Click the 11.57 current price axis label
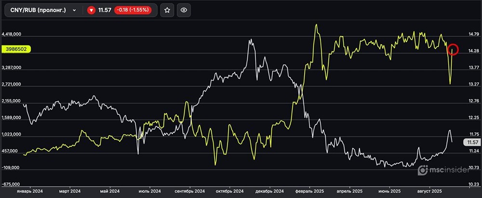Image resolution: width=482 pixels, height=198 pixels. click(471, 142)
